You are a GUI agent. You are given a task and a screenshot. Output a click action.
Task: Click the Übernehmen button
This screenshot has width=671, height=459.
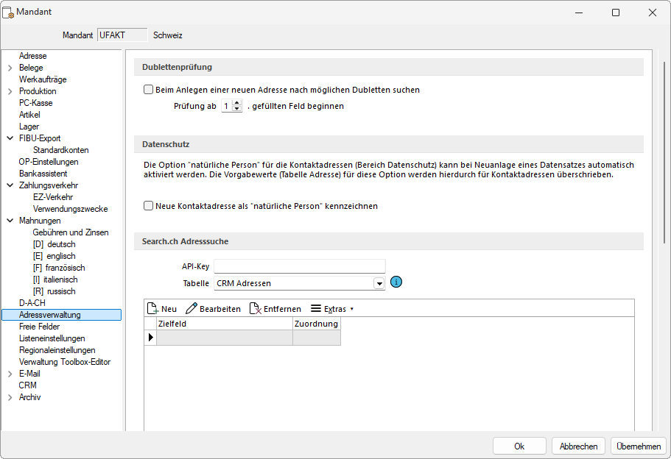(638, 446)
